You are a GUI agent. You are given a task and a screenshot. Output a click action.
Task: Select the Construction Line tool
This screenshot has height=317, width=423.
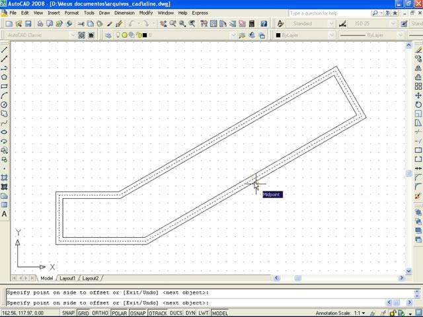pyautogui.click(x=4, y=59)
